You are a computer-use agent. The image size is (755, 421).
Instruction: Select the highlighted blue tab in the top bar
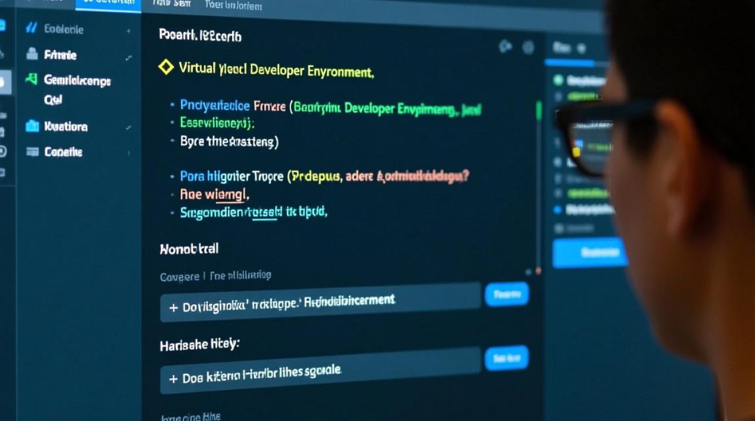point(108,4)
